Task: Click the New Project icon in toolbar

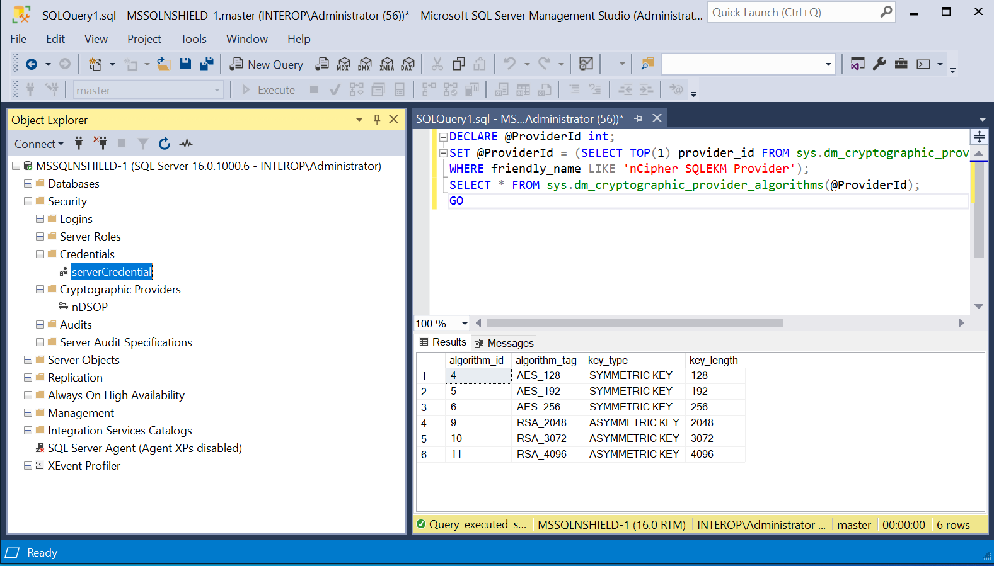Action: 95,64
